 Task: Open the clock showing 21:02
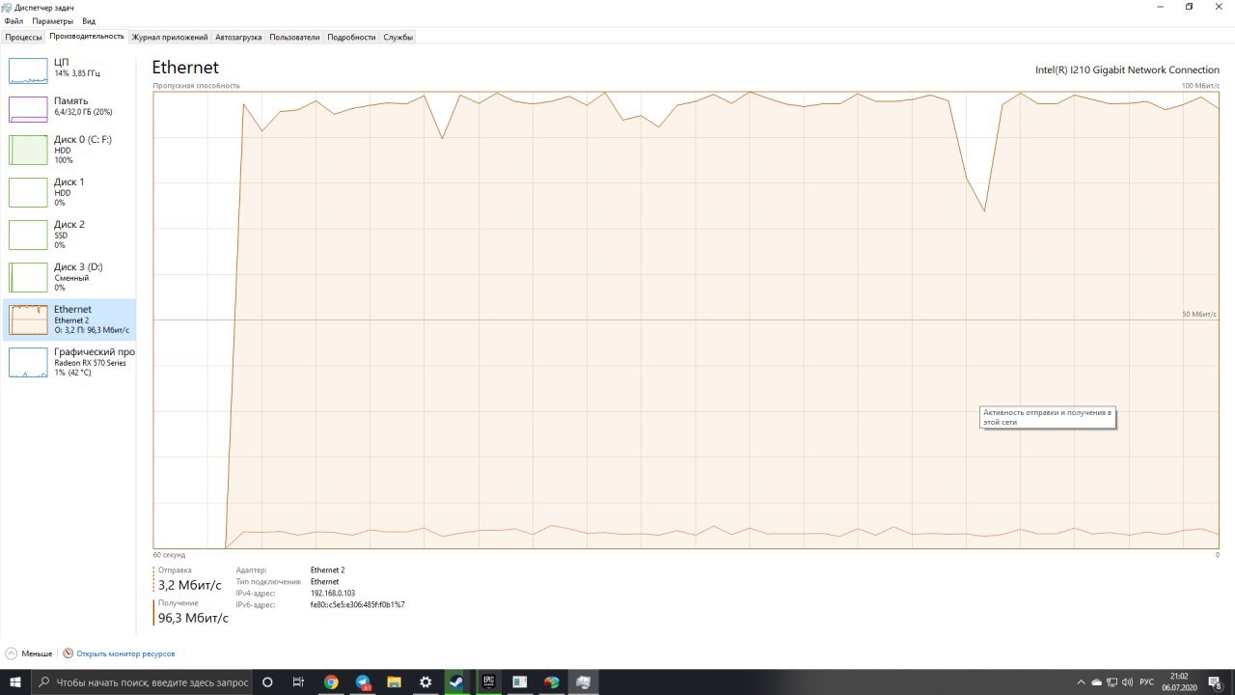(x=1180, y=681)
